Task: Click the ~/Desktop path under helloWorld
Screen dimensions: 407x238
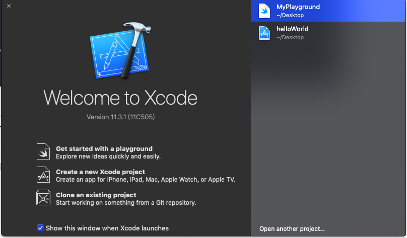Action: [x=290, y=37]
